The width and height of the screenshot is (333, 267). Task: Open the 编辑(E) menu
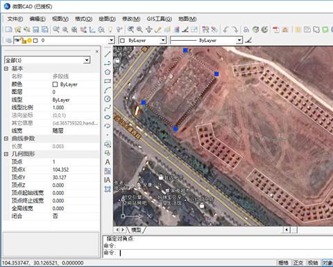[37, 19]
